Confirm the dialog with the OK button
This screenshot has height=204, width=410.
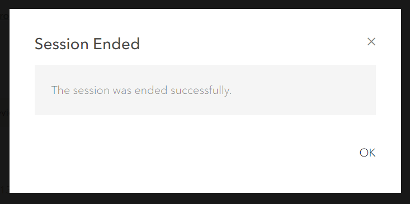tap(367, 153)
